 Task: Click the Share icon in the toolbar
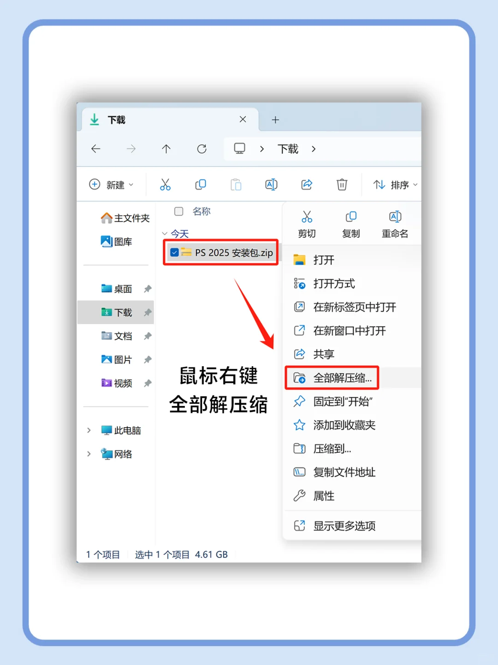point(306,184)
